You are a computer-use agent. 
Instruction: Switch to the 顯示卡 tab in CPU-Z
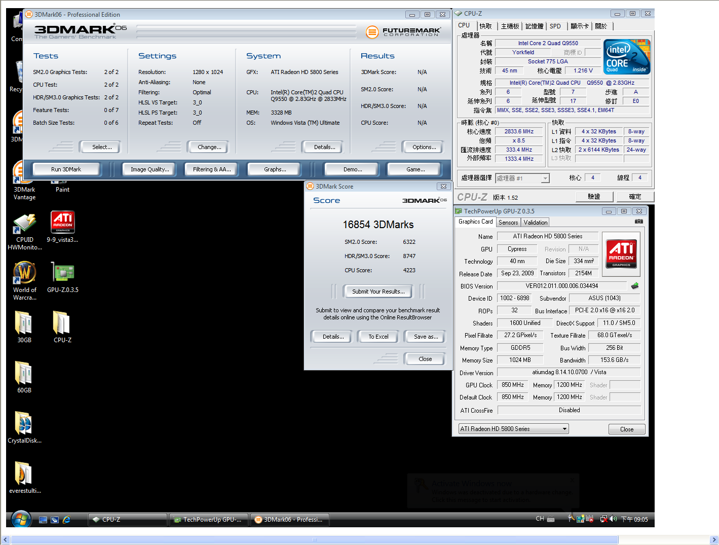pos(580,26)
